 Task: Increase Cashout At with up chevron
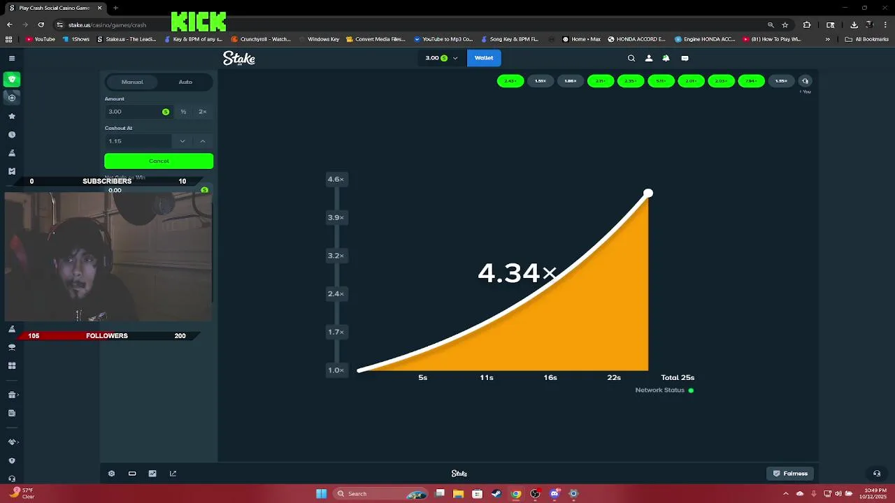click(203, 141)
